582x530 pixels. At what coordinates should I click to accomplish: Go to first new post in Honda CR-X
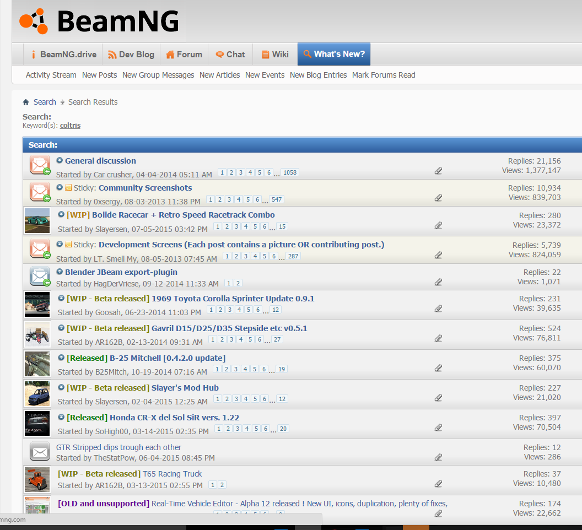tap(61, 417)
